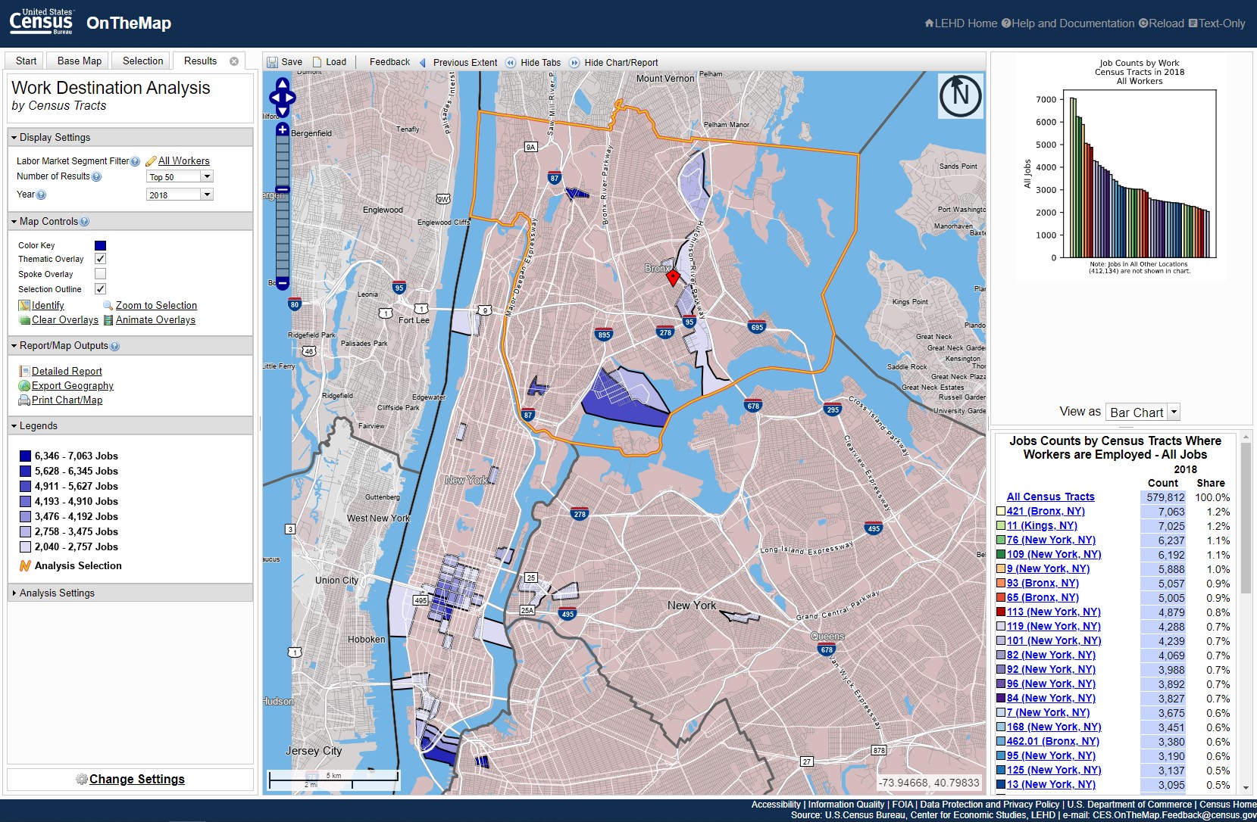Click the Change Settings gear icon
The image size is (1257, 822).
82,779
